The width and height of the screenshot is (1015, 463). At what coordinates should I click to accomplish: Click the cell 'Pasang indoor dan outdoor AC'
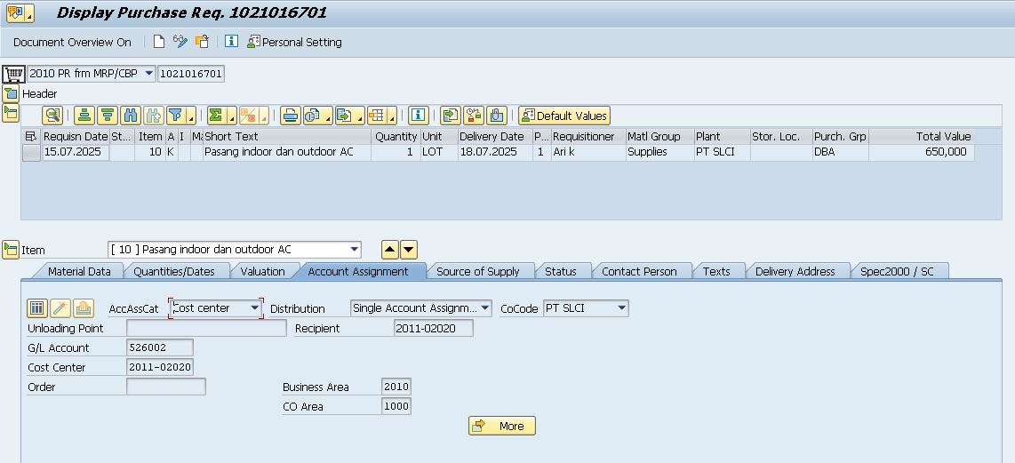(x=287, y=152)
